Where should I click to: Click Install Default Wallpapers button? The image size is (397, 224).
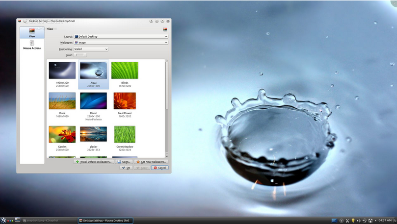[x=94, y=162]
